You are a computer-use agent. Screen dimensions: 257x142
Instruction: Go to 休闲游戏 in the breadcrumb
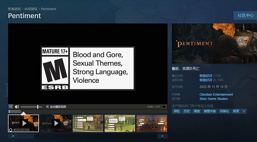[31, 9]
